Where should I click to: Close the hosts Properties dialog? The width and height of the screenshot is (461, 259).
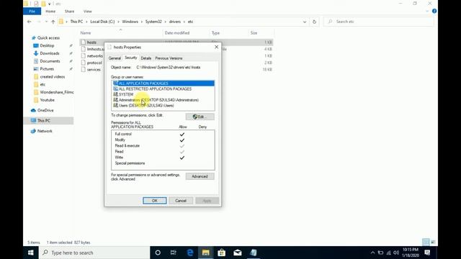tap(216, 47)
